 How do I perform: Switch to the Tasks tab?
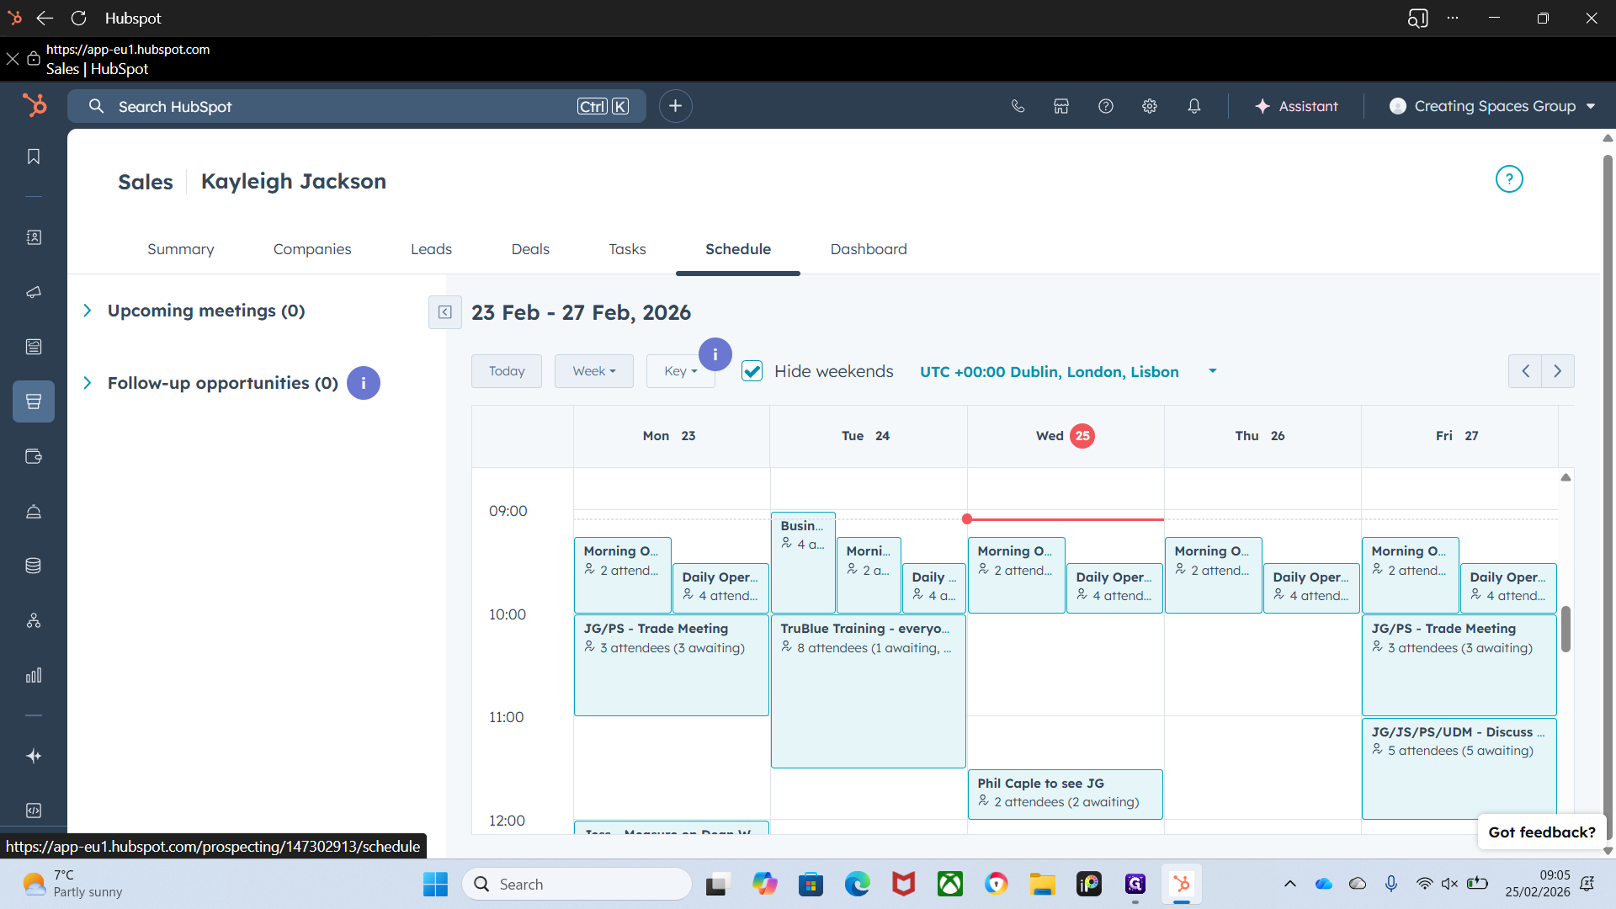(627, 249)
